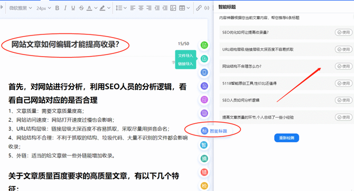Apply the highlighter background color
354x191 pixels.
pos(103,8)
